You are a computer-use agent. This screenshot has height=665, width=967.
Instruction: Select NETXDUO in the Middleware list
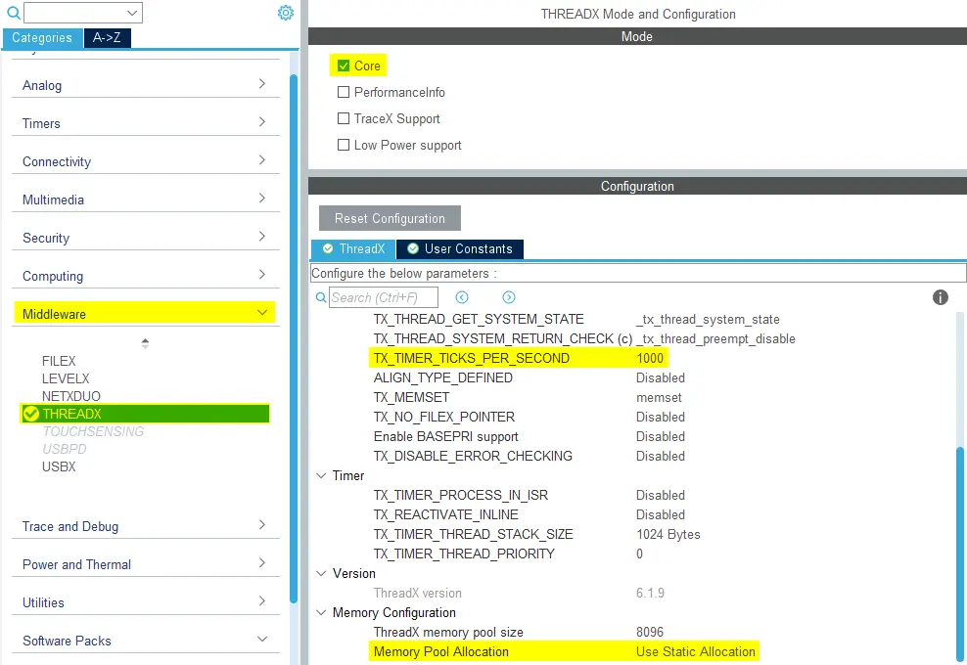[x=67, y=396]
